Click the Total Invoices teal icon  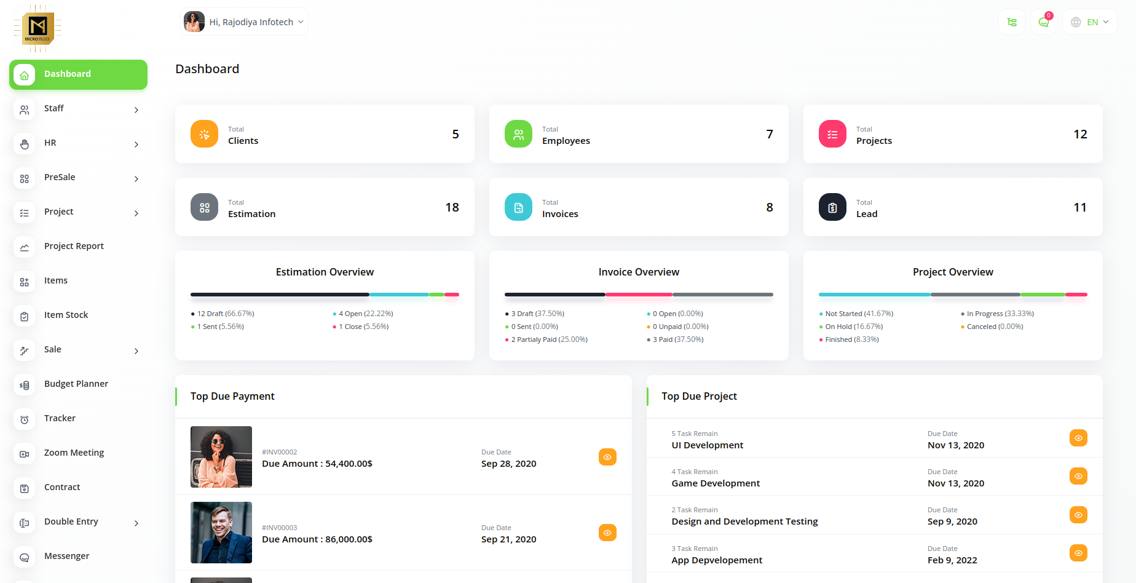(x=518, y=207)
